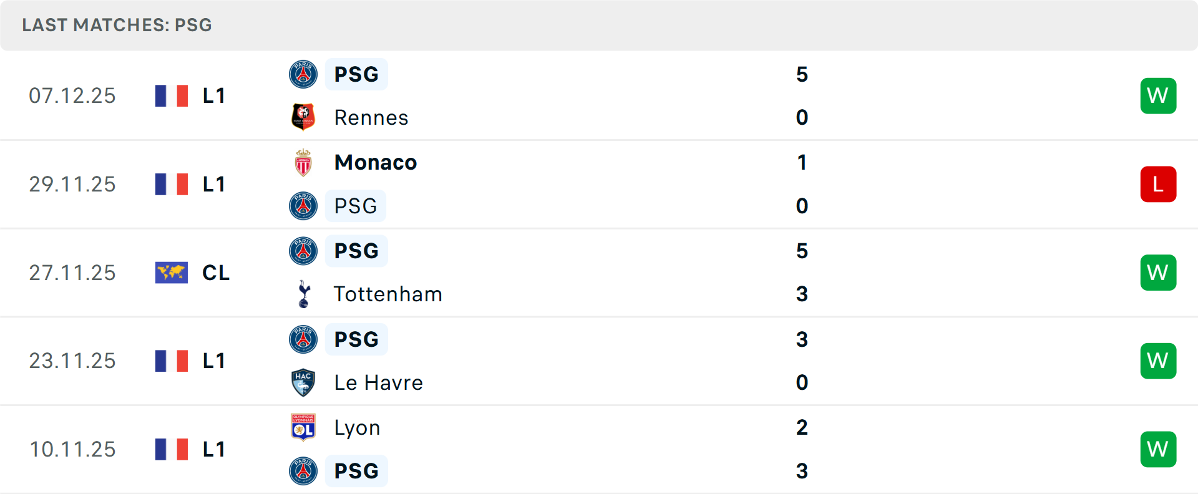Click the 29.11.25 match date
The width and height of the screenshot is (1198, 494).
coord(72,184)
